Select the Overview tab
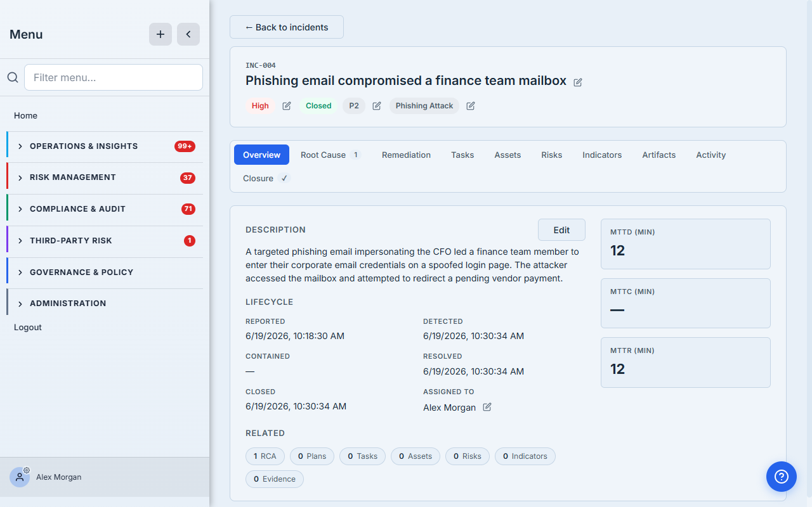This screenshot has height=507, width=812. click(261, 155)
